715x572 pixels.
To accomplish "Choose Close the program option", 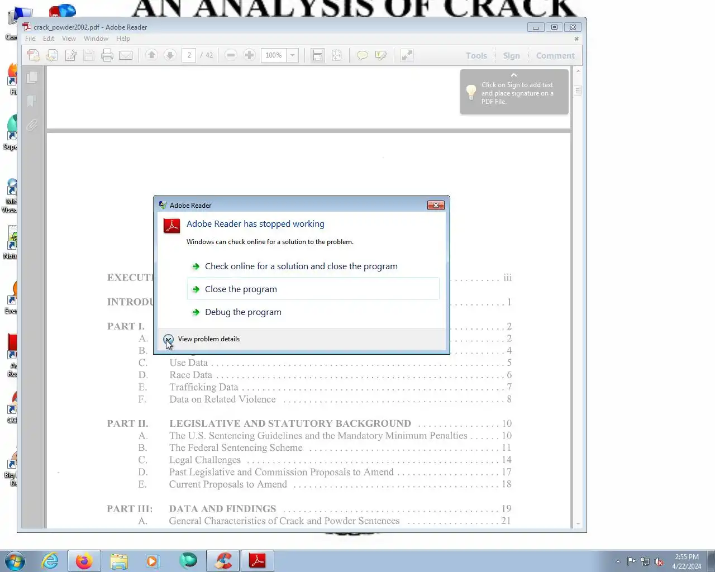I will 313,289.
